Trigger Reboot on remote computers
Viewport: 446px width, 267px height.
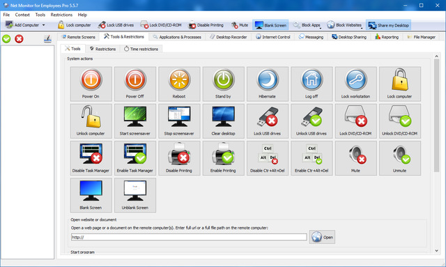(x=179, y=84)
